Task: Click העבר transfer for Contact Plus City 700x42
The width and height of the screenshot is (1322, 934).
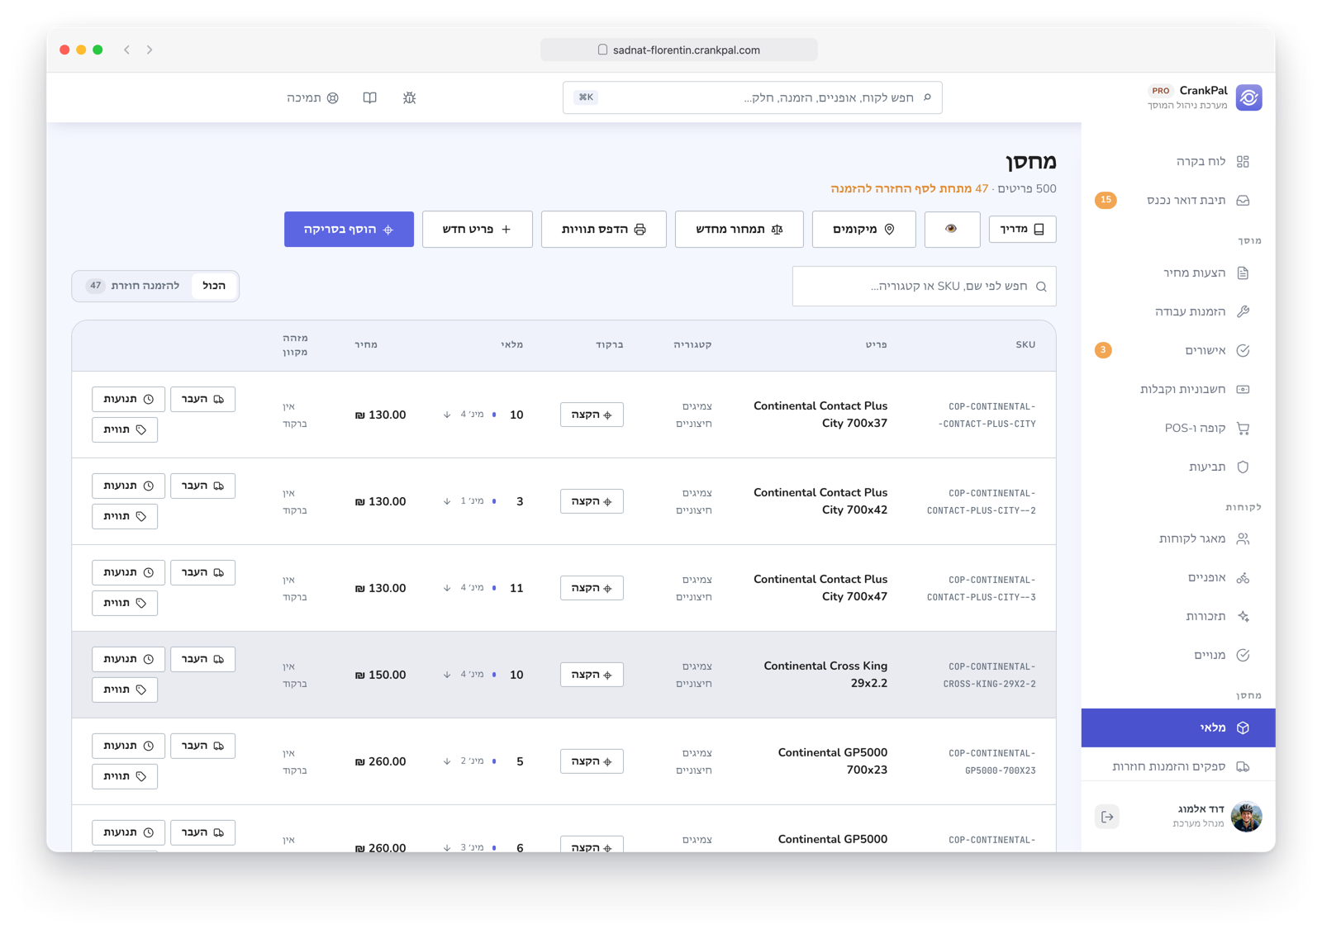Action: click(x=202, y=486)
